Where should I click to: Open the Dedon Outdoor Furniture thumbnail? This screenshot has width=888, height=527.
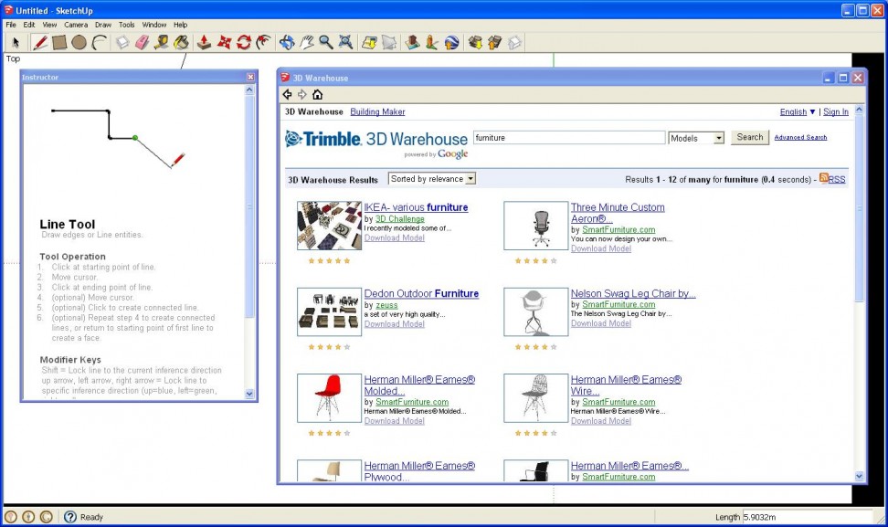pyautogui.click(x=329, y=311)
